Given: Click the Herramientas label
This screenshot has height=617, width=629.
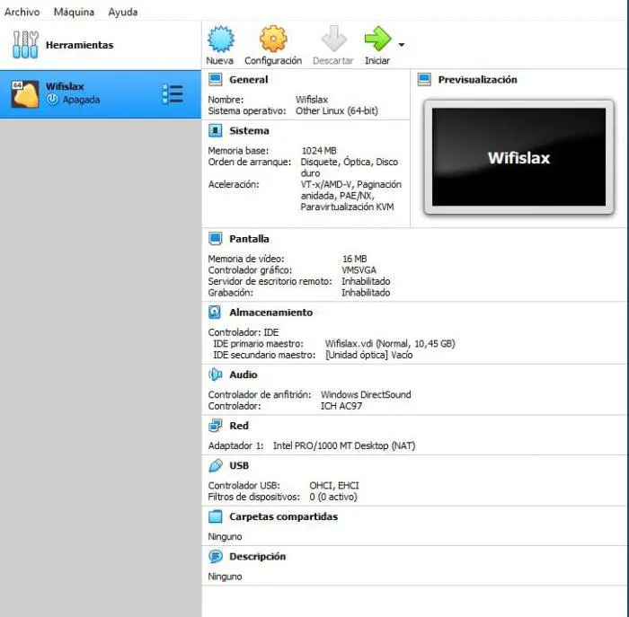Looking at the screenshot, I should pos(79,45).
